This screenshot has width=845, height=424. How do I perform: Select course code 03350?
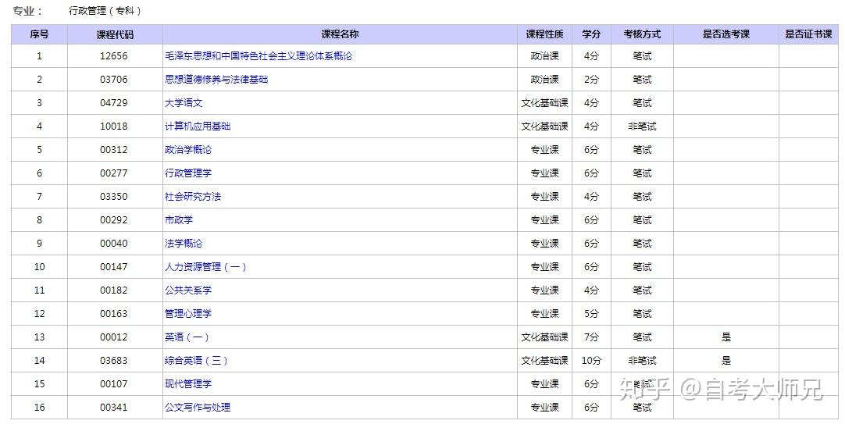pyautogui.click(x=114, y=197)
